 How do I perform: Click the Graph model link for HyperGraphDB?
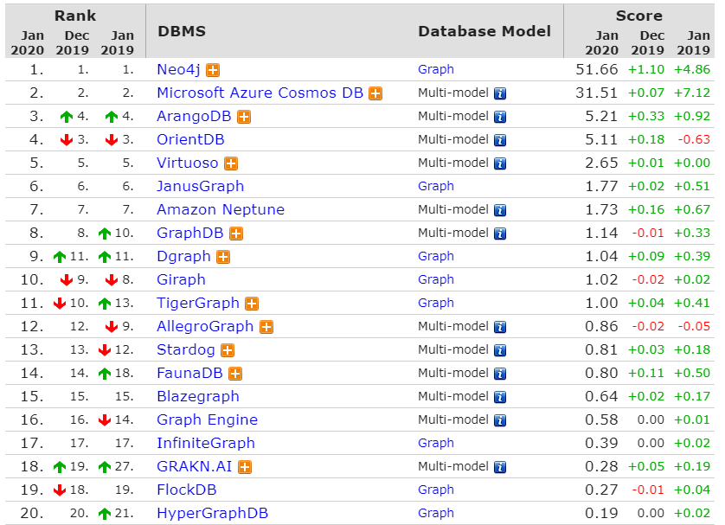pos(436,513)
